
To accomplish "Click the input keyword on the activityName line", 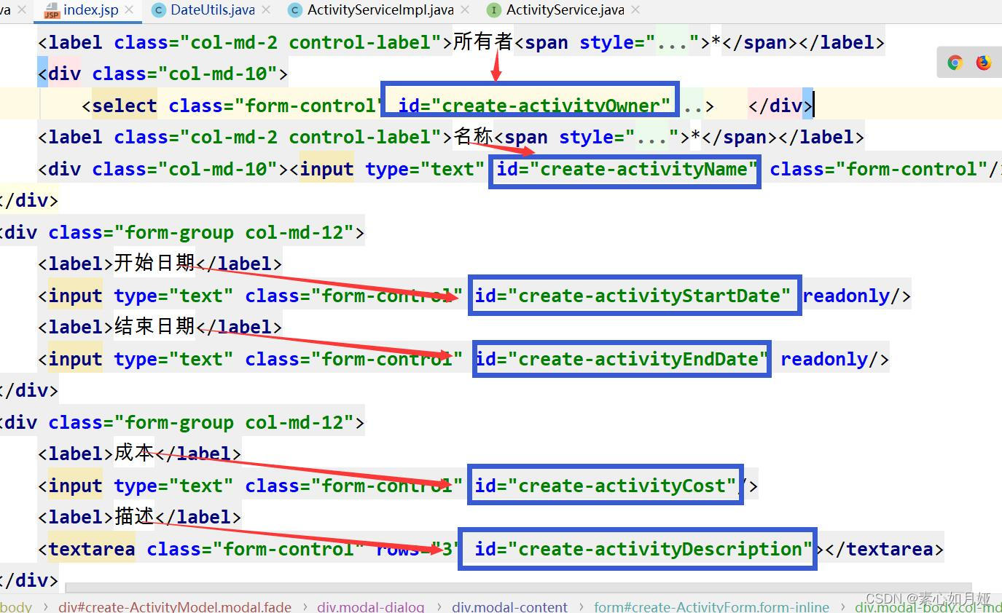I will [326, 170].
